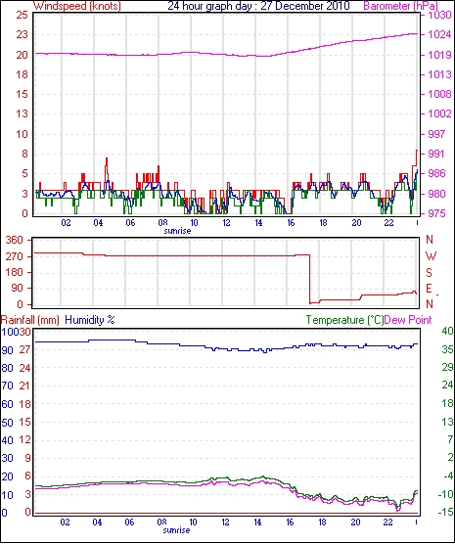This screenshot has width=455, height=544.
Task: Click the S compass label on direction chart
Action: click(x=429, y=273)
